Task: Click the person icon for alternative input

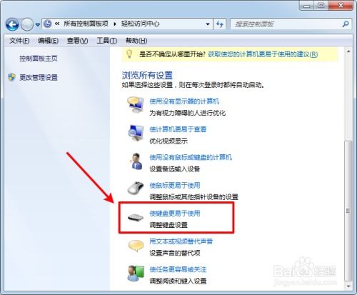Action: (136, 161)
